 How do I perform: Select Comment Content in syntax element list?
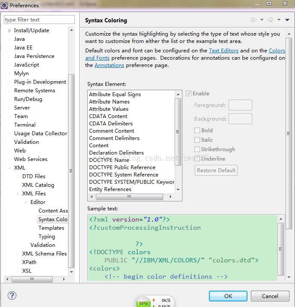coord(111,131)
